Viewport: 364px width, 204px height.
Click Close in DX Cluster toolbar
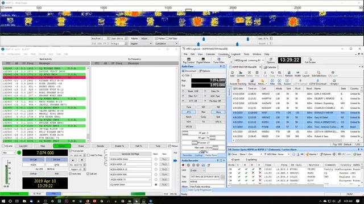(x=233, y=154)
